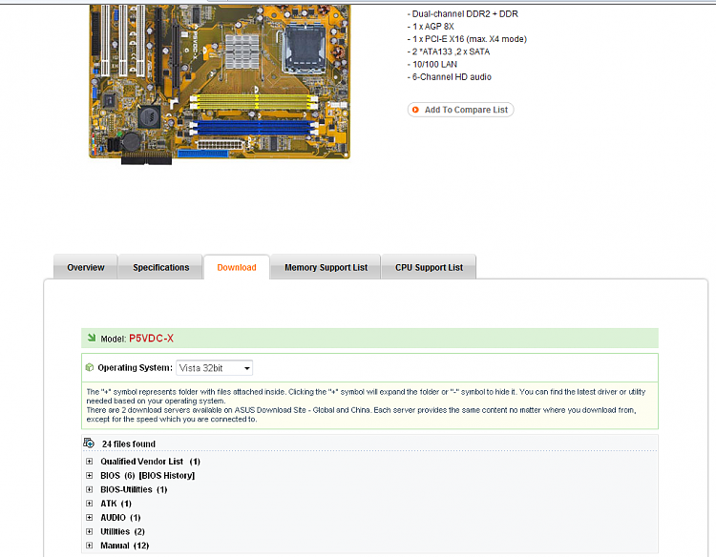Click the '1 x PCI-E X16 (max. X4 mode)' line

[x=467, y=39]
